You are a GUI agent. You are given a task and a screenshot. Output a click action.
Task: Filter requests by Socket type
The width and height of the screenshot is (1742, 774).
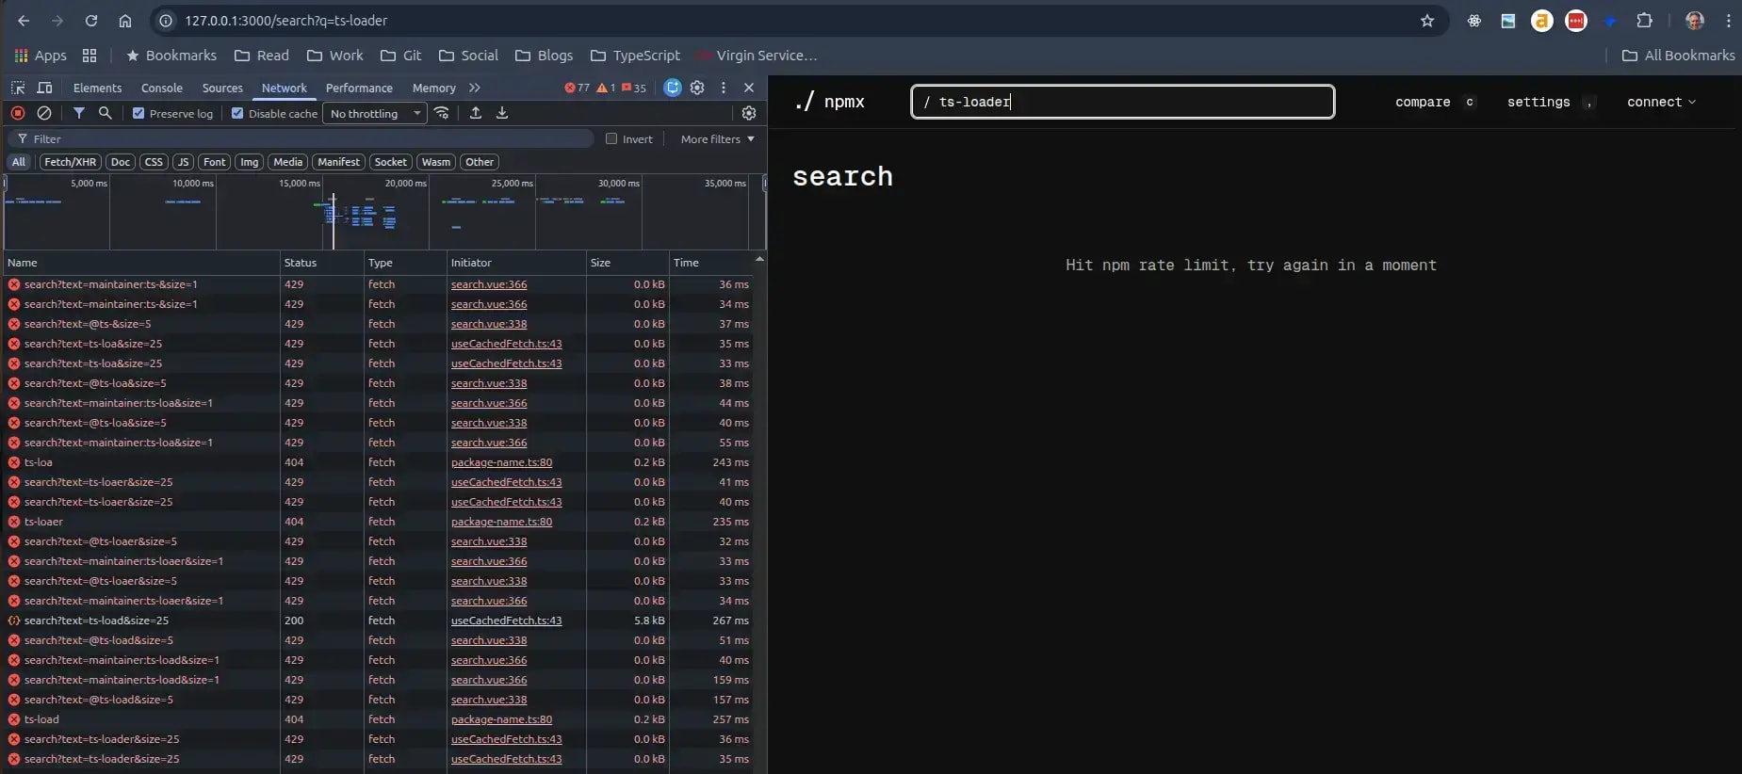[391, 162]
